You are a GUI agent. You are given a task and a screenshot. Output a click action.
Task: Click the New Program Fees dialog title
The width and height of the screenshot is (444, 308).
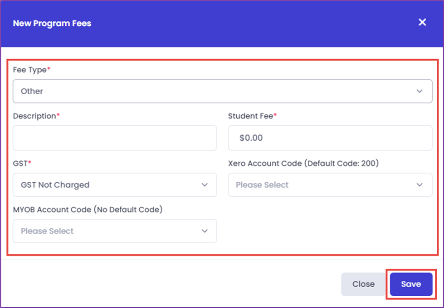click(52, 24)
